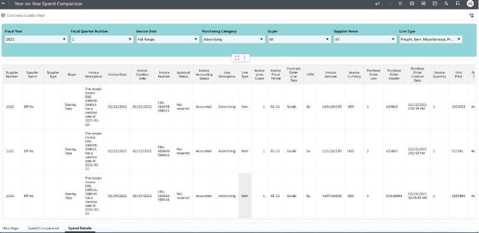
Task: Click unit price 1552023
Action: (x=458, y=106)
